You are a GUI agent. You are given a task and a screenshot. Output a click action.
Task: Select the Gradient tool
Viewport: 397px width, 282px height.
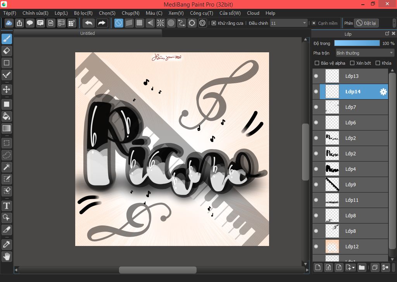click(x=7, y=128)
